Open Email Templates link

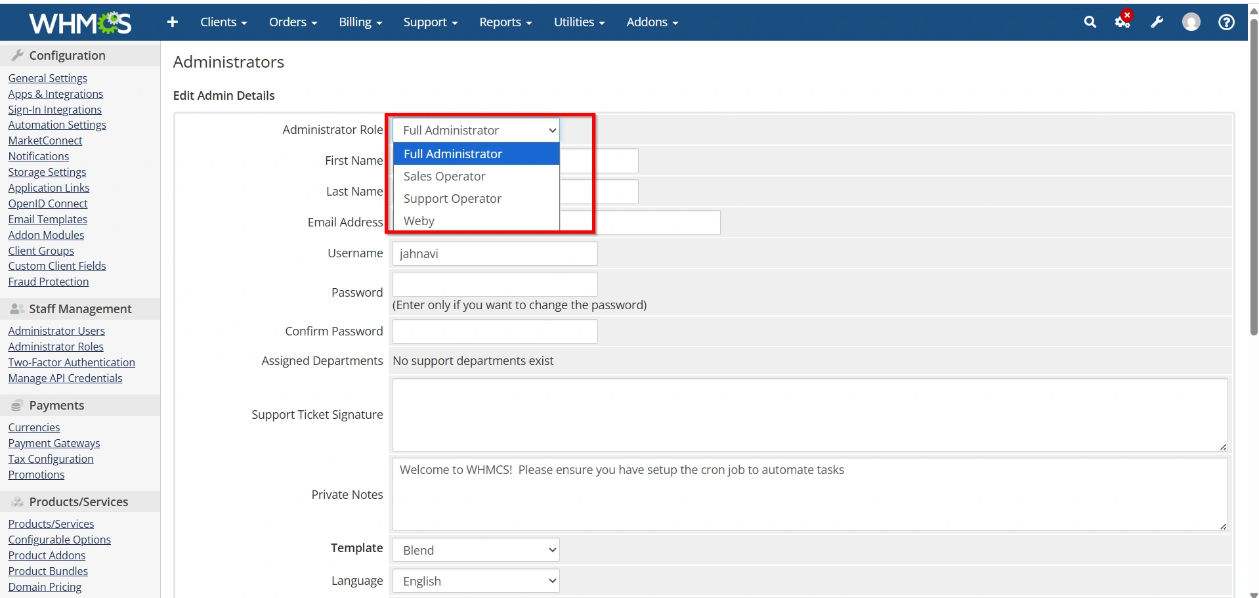[47, 219]
